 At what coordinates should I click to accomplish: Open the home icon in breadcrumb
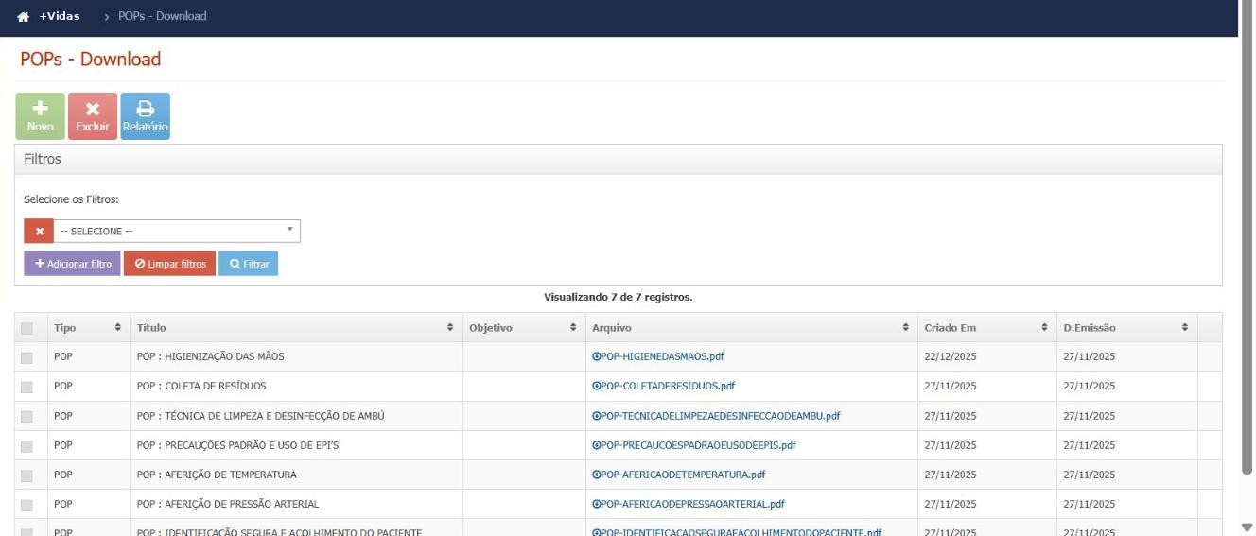(x=23, y=17)
